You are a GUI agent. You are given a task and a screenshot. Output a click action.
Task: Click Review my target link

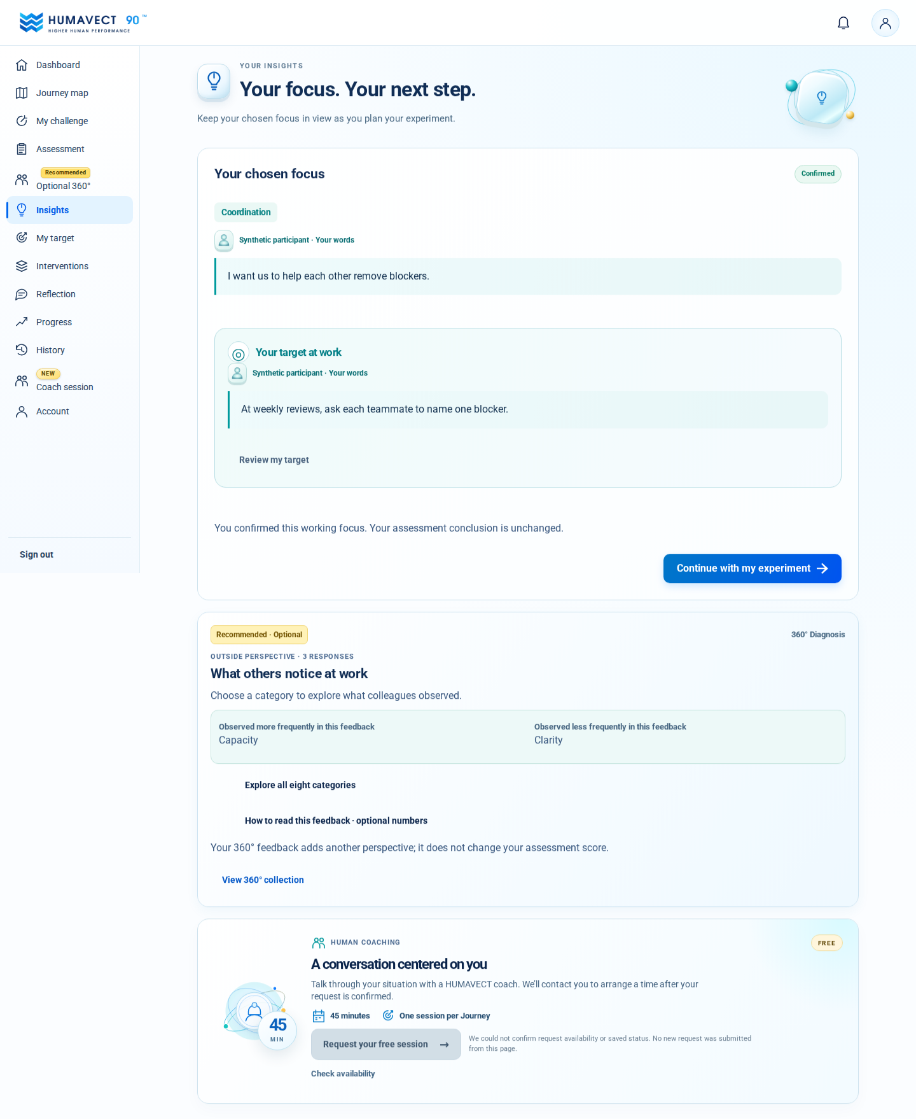tap(274, 460)
